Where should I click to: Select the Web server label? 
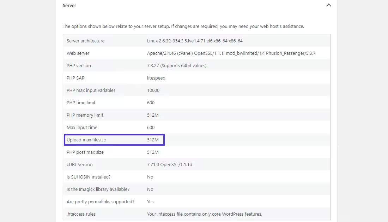[x=78, y=53]
